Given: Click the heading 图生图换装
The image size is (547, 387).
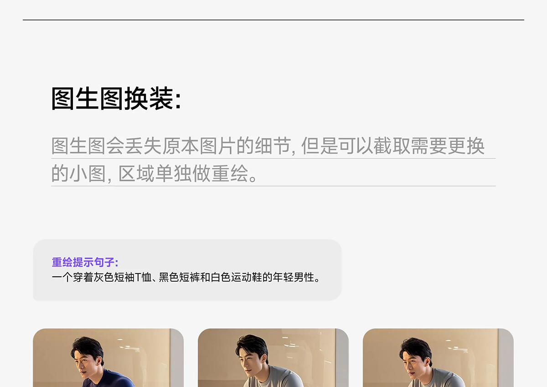Looking at the screenshot, I should coord(116,99).
